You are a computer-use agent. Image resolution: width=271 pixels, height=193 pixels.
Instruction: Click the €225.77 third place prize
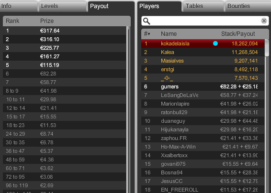pyautogui.click(x=50, y=48)
